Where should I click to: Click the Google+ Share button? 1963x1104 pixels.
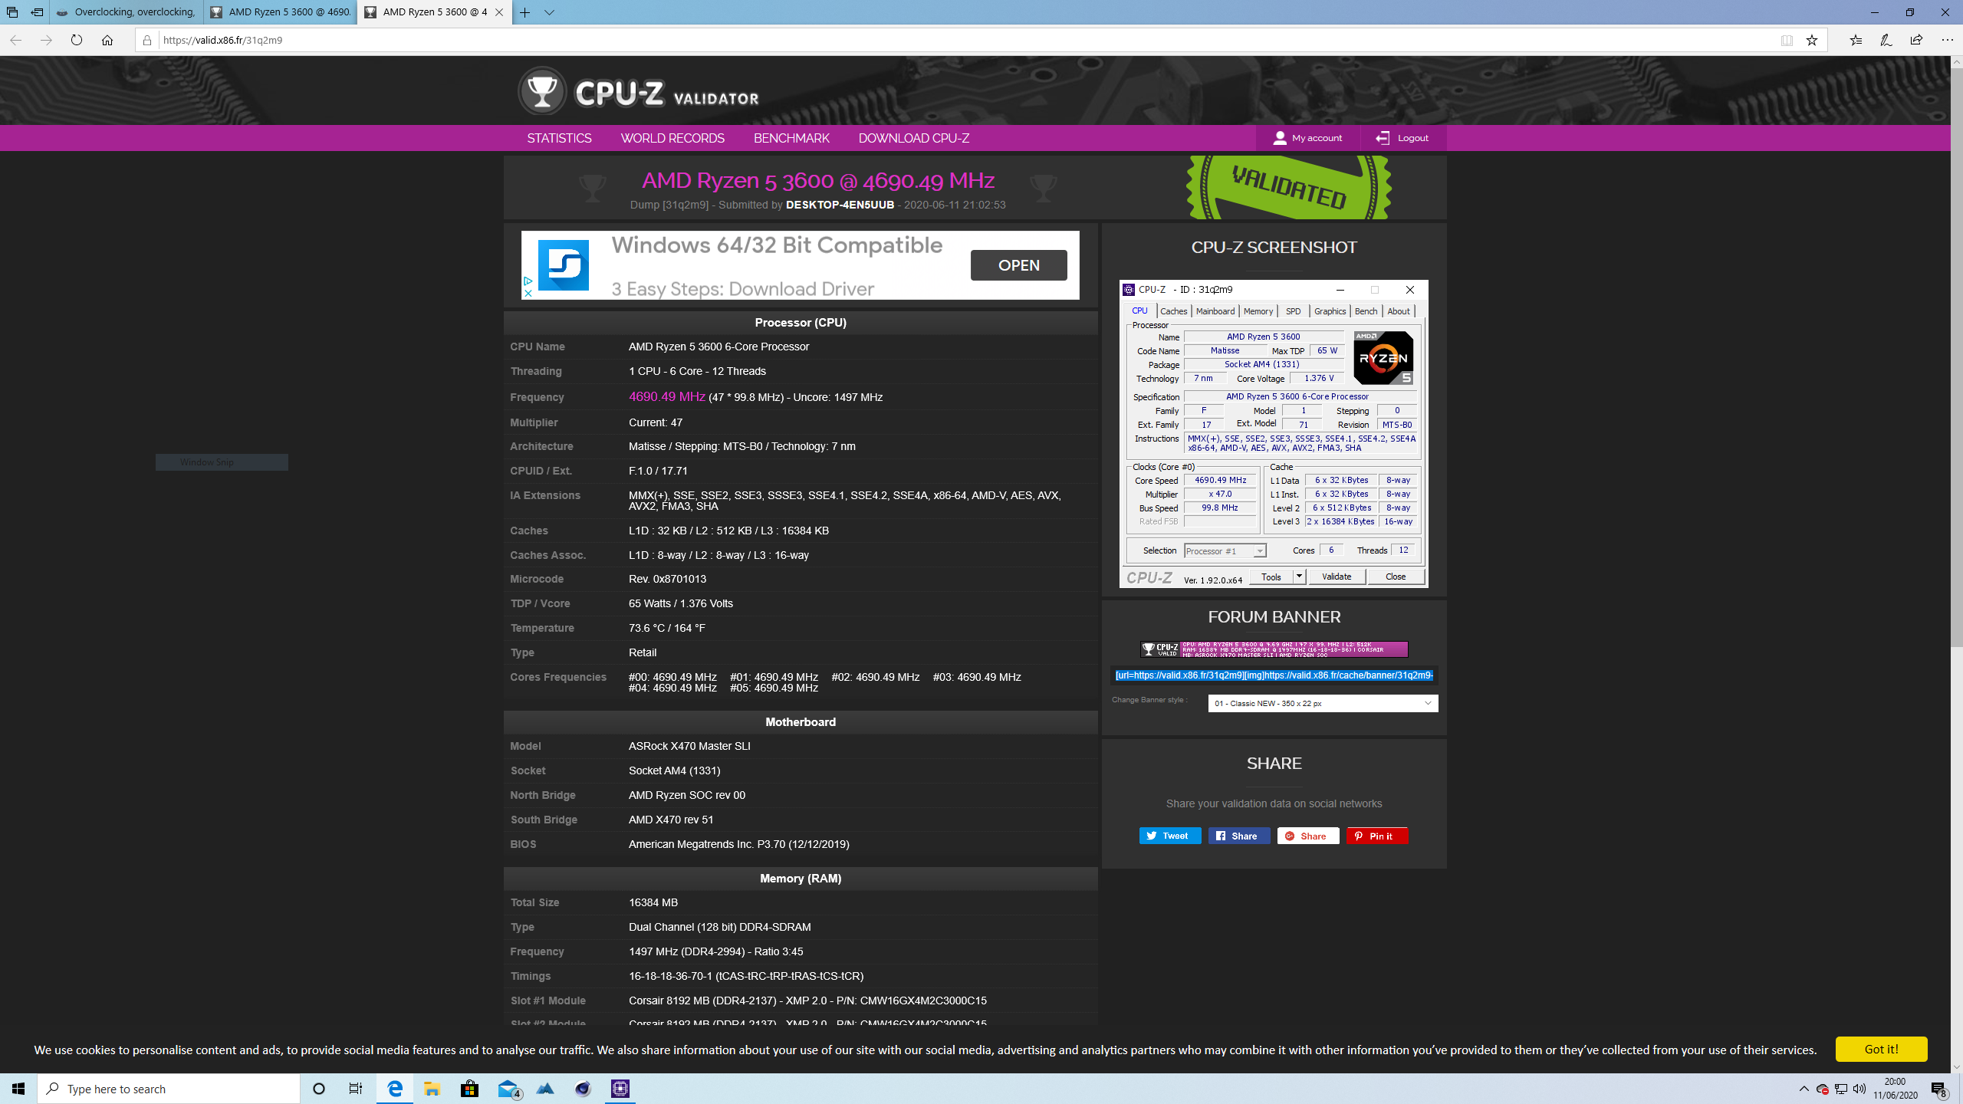click(1308, 836)
